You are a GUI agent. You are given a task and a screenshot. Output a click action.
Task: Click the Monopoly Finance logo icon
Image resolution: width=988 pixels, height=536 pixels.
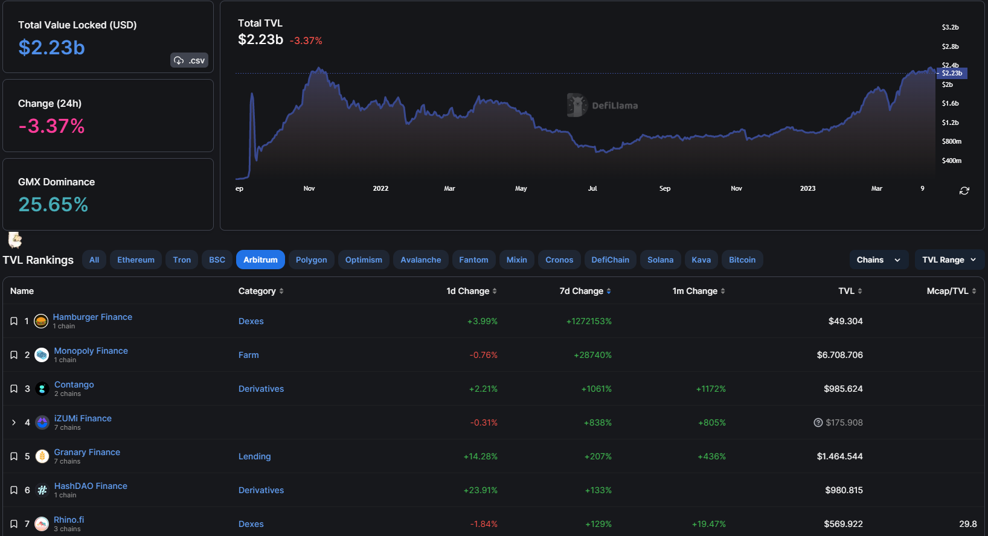point(42,355)
